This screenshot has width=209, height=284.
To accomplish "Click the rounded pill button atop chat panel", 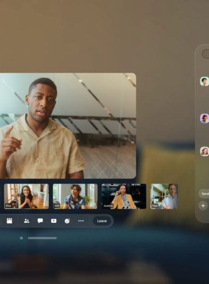I will coord(206,54).
